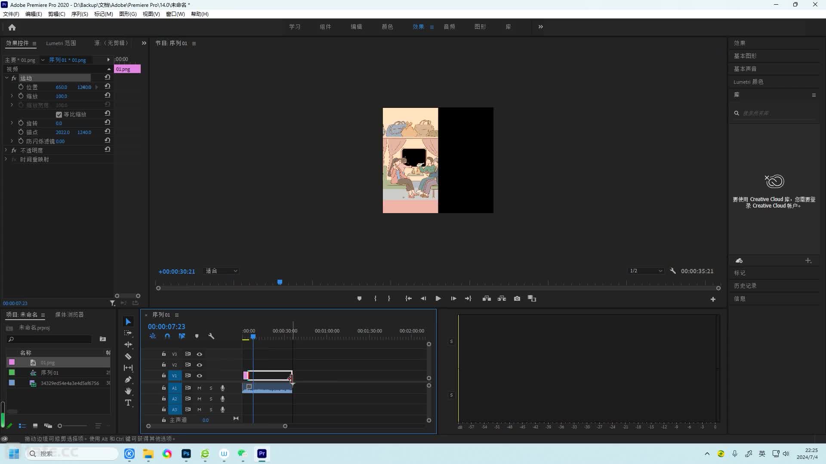Expand the Scale property
Screen dimensions: 826x464
click(12, 96)
